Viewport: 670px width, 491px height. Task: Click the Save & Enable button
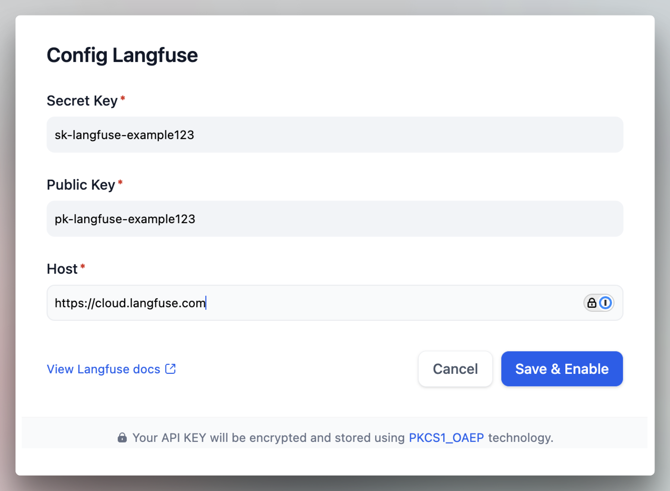(x=561, y=369)
